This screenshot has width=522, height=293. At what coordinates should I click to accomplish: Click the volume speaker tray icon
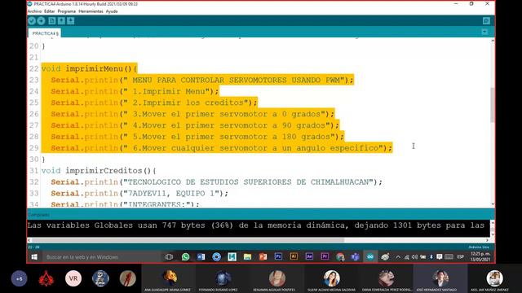[x=415, y=257]
